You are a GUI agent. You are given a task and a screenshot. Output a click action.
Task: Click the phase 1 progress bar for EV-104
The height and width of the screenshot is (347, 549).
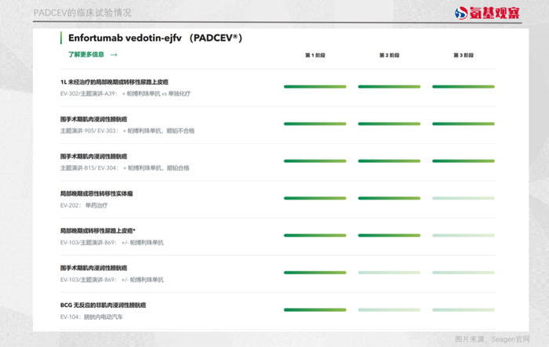pos(315,310)
